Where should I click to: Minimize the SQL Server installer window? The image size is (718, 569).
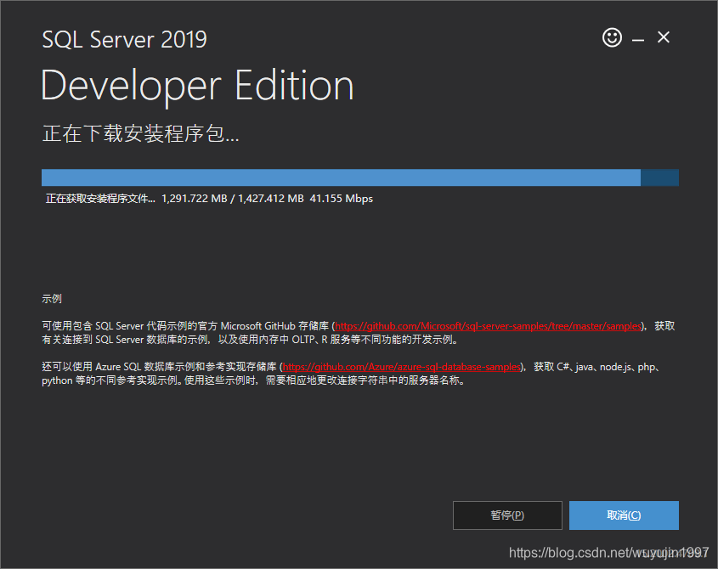coord(638,40)
